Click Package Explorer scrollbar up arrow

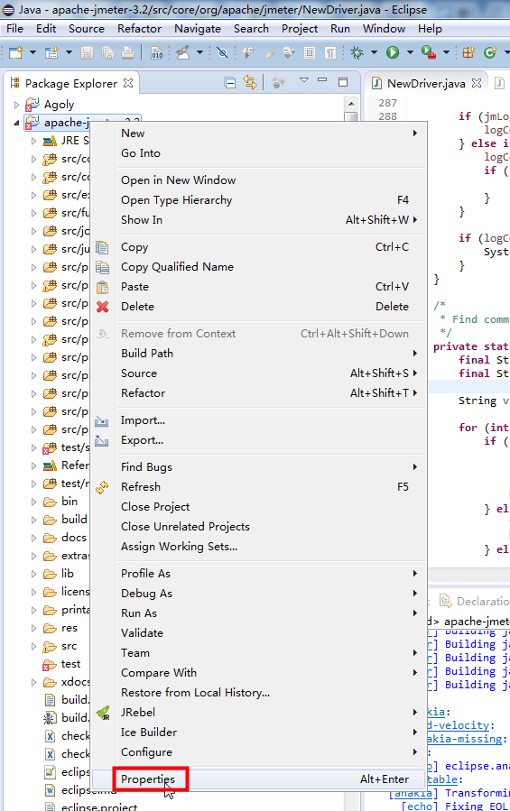pos(351,104)
